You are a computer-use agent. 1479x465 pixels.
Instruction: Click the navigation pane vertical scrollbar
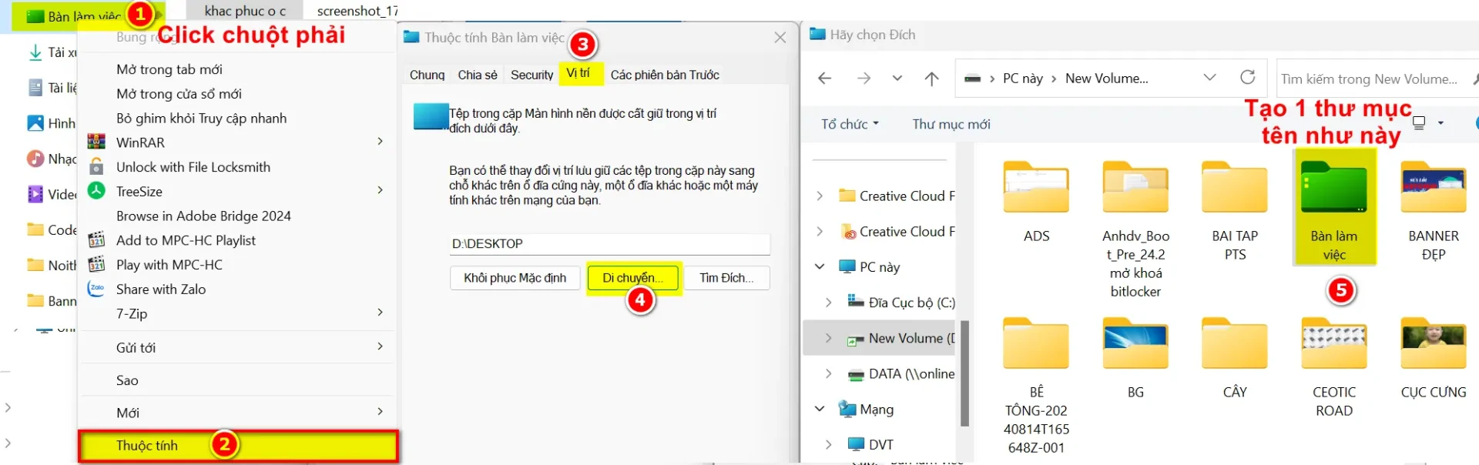(964, 373)
